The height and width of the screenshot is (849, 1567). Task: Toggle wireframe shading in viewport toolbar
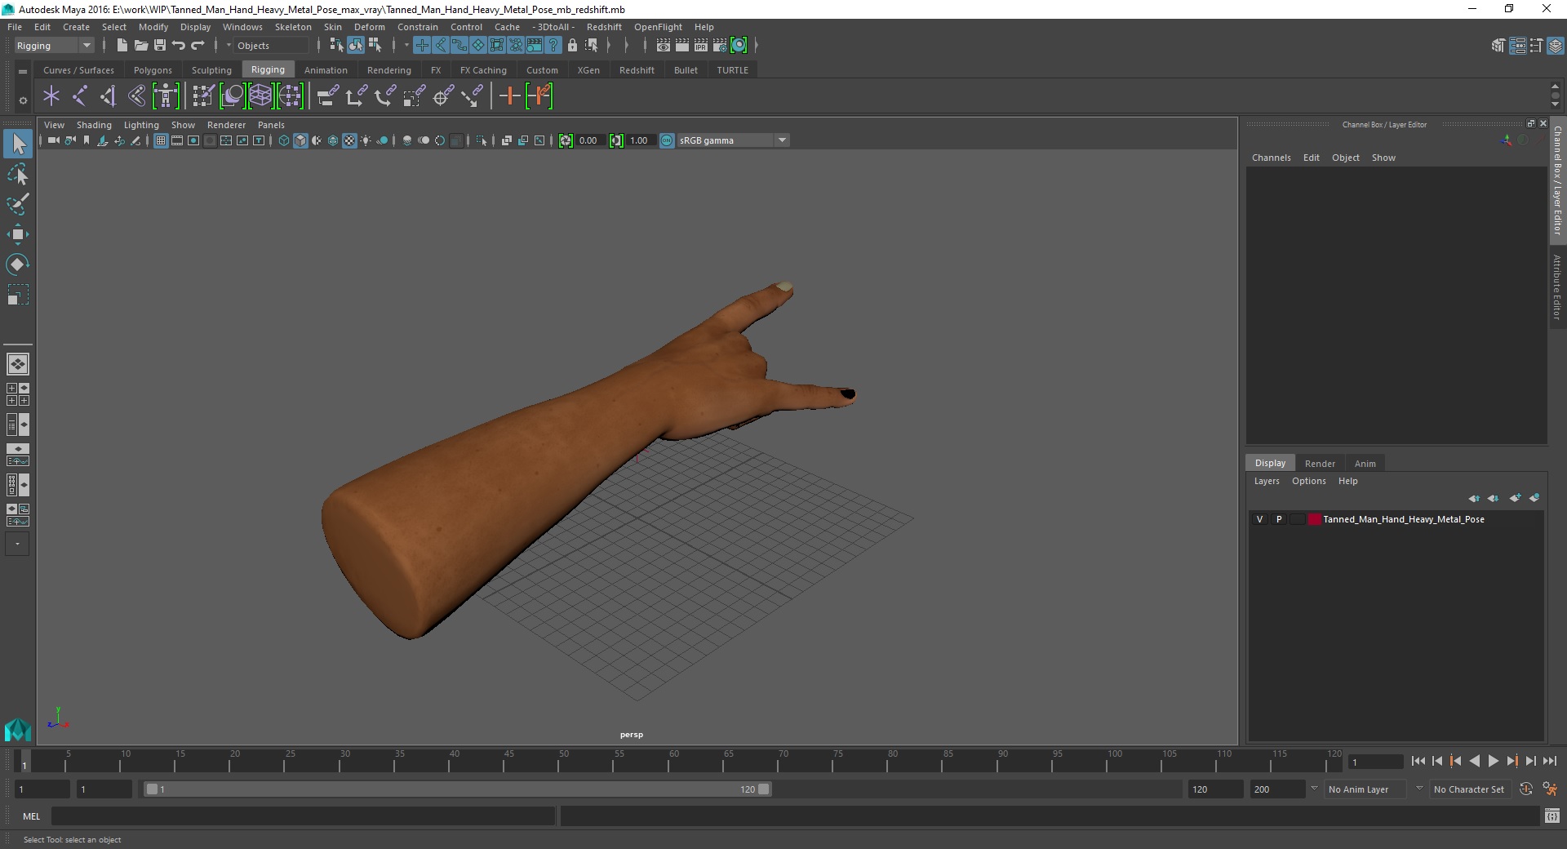[x=284, y=140]
